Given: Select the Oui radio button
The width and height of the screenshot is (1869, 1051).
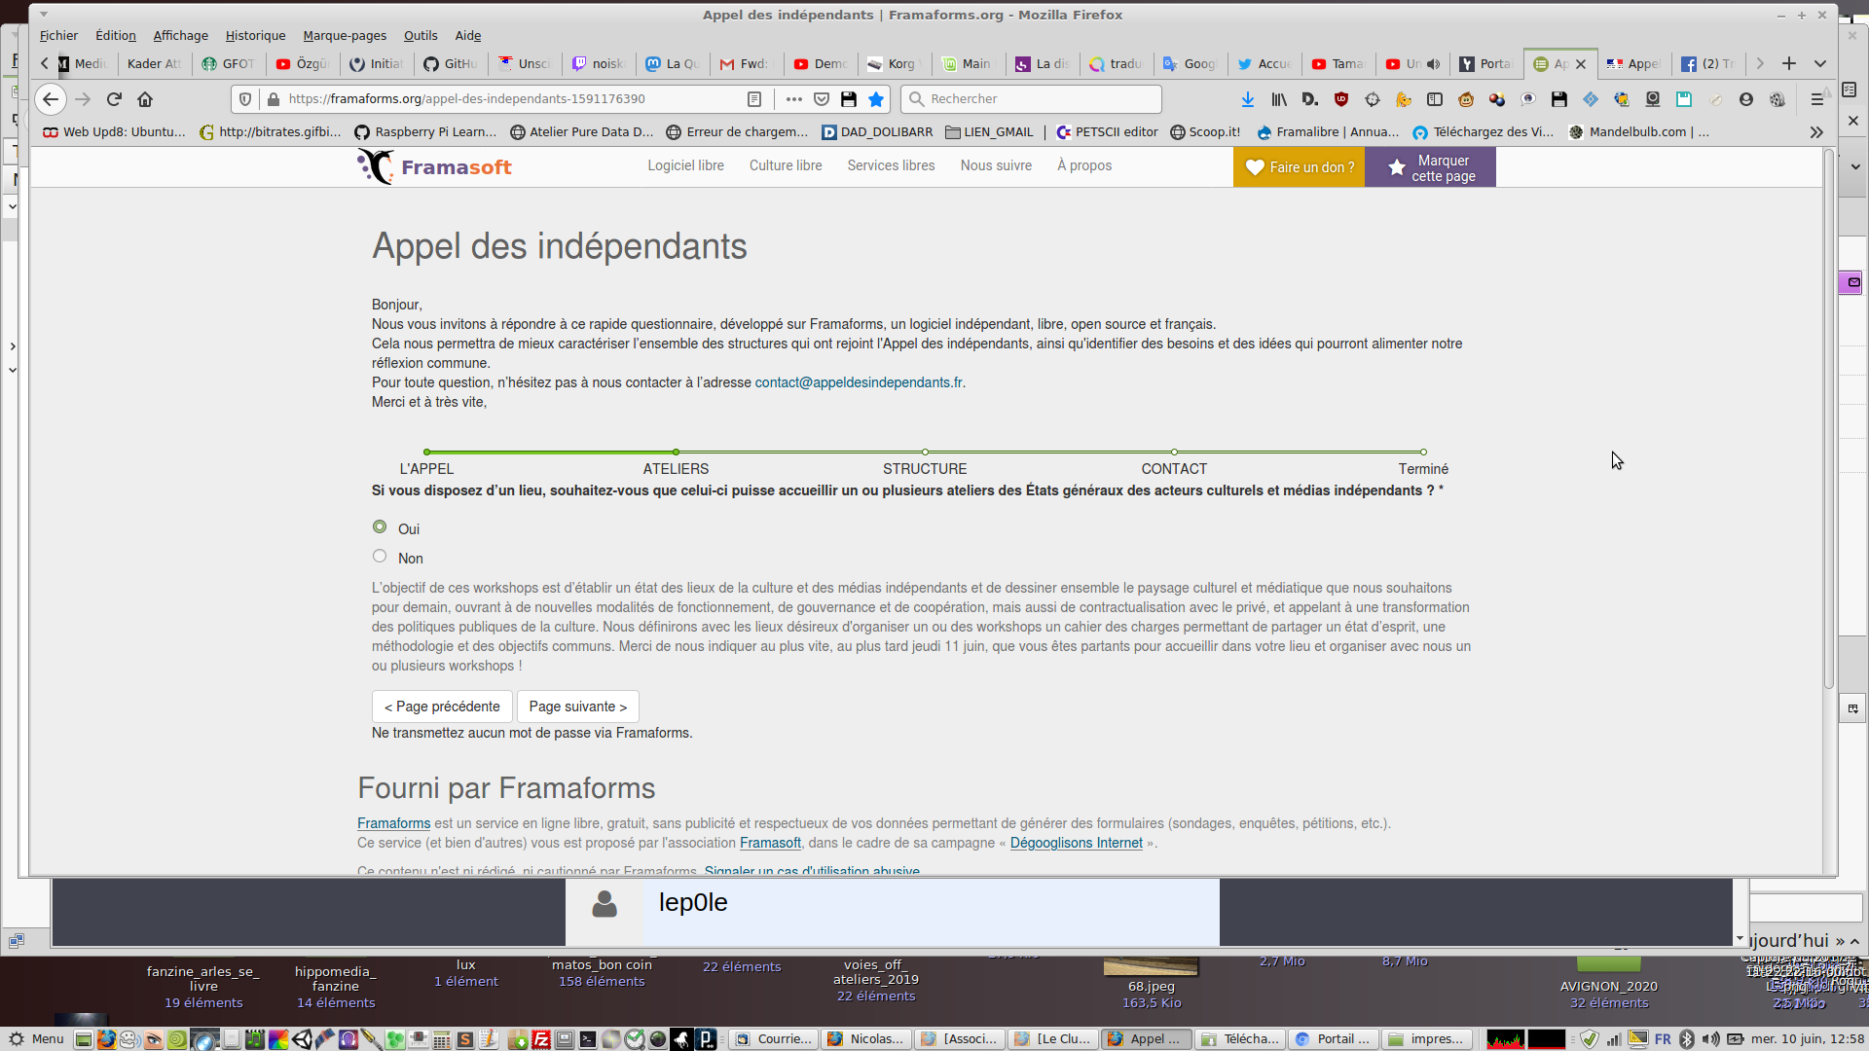Looking at the screenshot, I should click(x=380, y=527).
